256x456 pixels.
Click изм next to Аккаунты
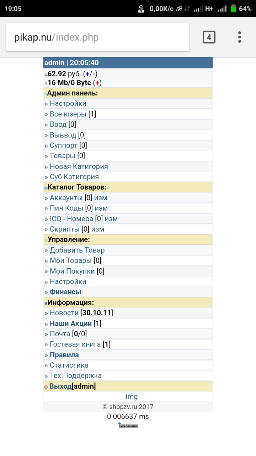coord(101,198)
